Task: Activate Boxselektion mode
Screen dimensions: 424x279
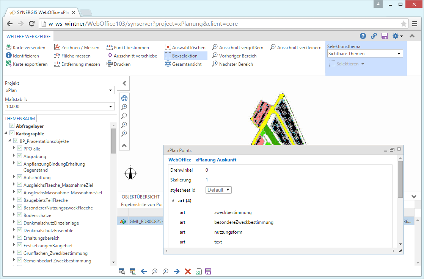Action: pyautogui.click(x=185, y=56)
